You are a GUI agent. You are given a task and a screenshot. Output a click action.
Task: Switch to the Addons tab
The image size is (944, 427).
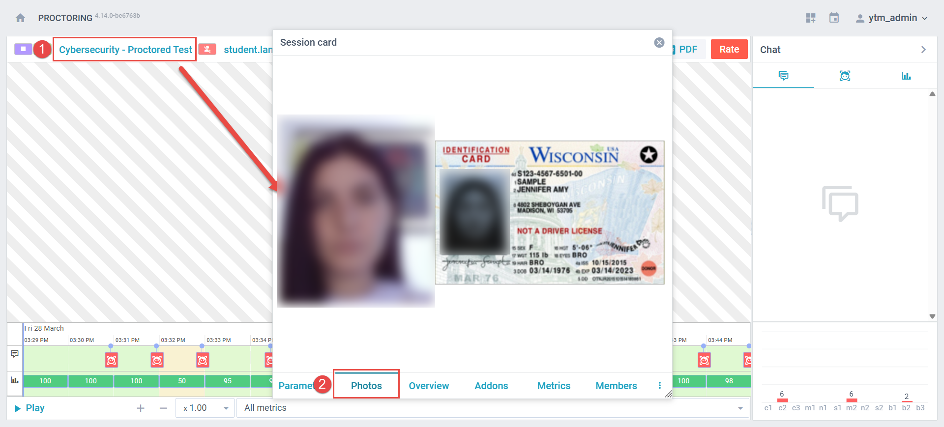point(491,386)
